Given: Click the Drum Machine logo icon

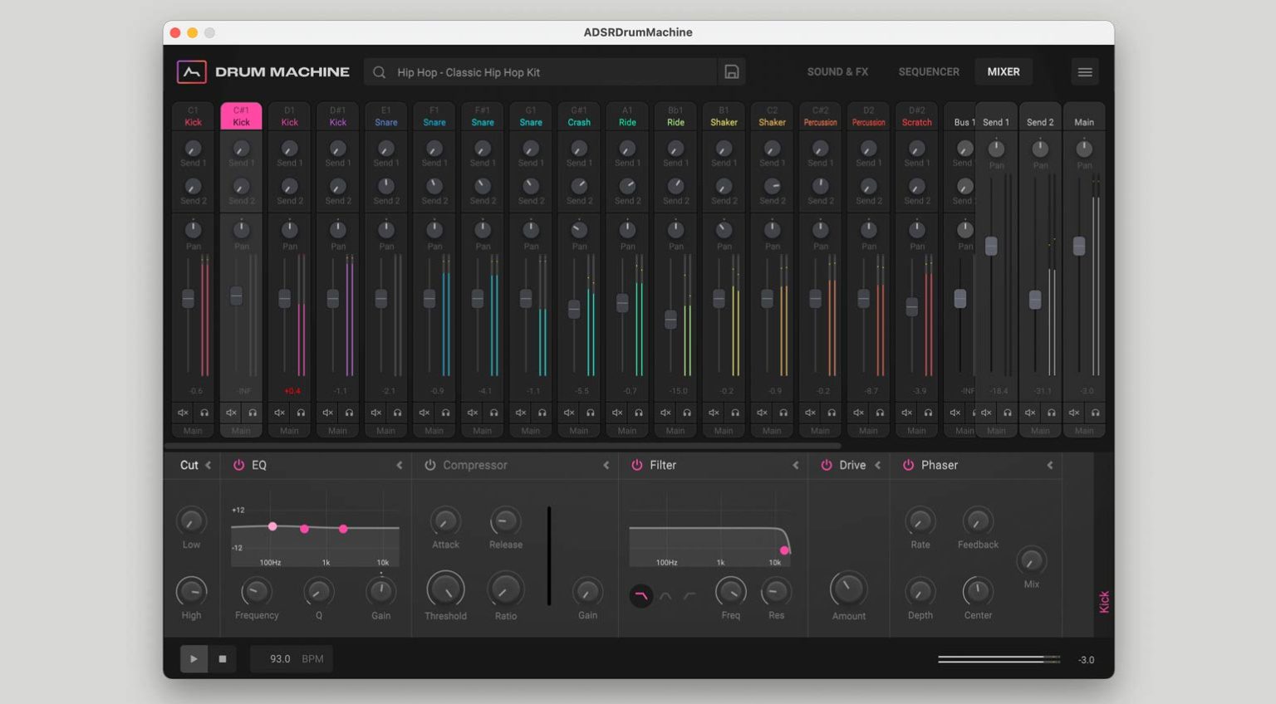Looking at the screenshot, I should click(191, 71).
